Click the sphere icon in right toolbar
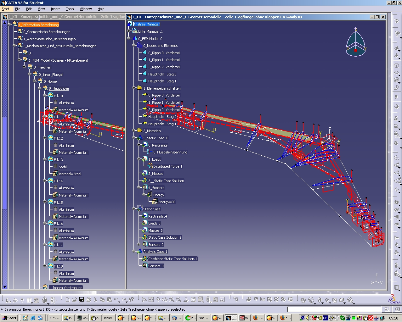 397,107
